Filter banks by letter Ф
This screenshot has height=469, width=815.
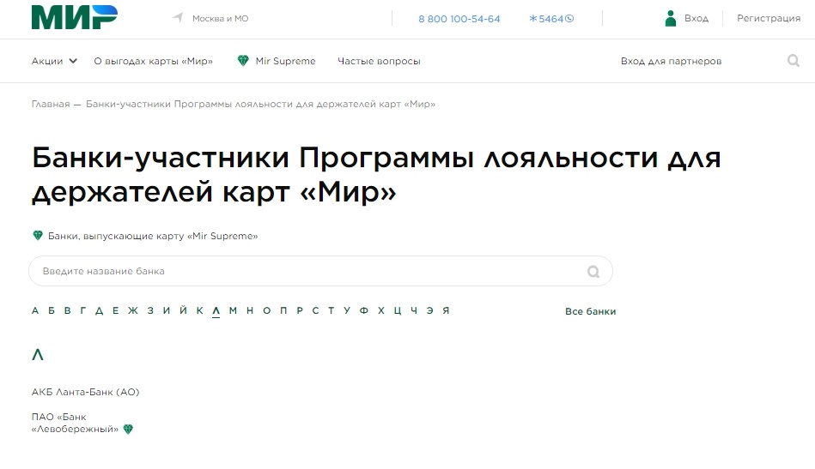tap(364, 310)
